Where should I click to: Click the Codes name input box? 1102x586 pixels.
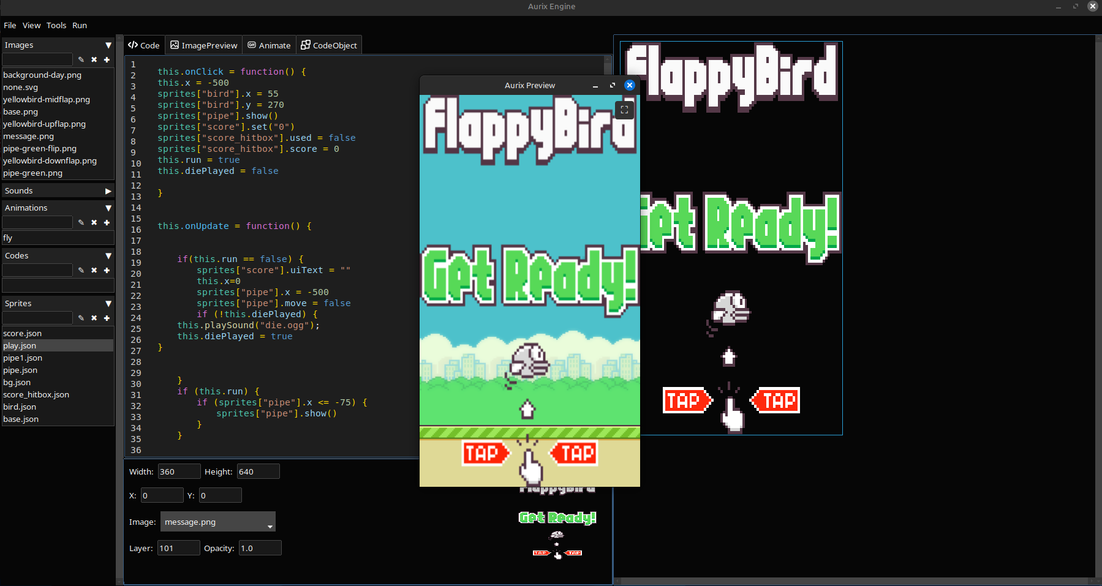pos(37,270)
